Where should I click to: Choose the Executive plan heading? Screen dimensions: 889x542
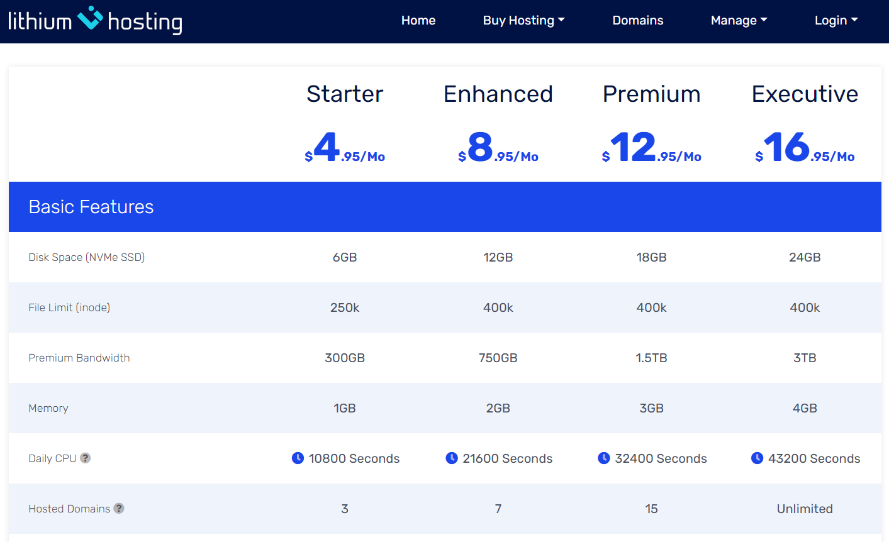pos(805,94)
